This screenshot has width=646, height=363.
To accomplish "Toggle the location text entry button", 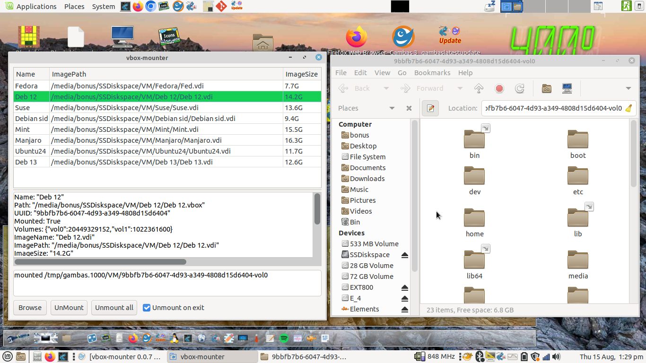I will [430, 108].
